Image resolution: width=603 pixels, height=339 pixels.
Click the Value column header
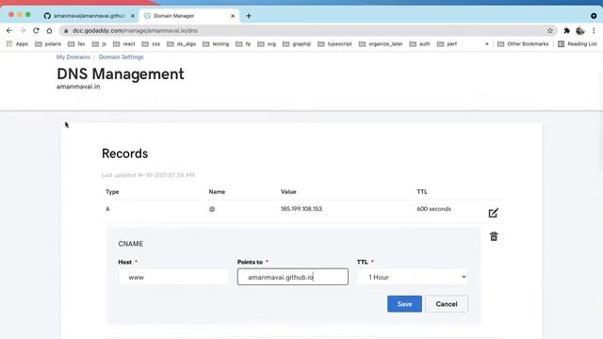pyautogui.click(x=288, y=191)
